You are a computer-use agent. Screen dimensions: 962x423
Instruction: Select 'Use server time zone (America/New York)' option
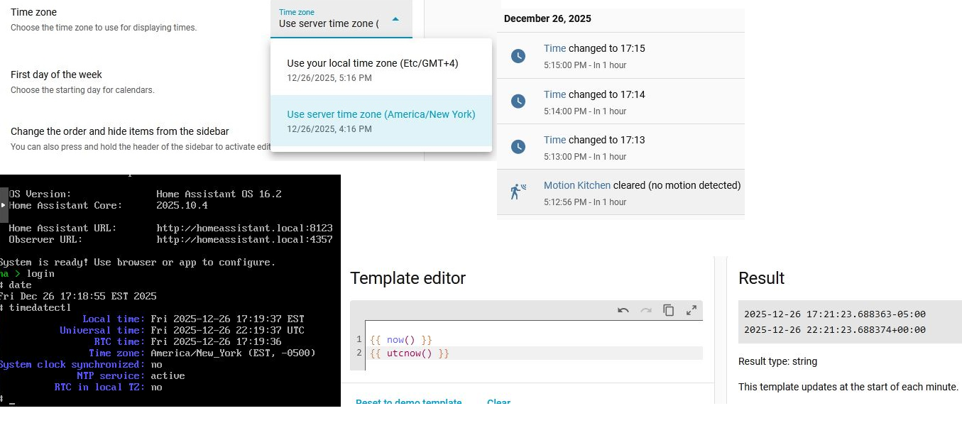381,121
